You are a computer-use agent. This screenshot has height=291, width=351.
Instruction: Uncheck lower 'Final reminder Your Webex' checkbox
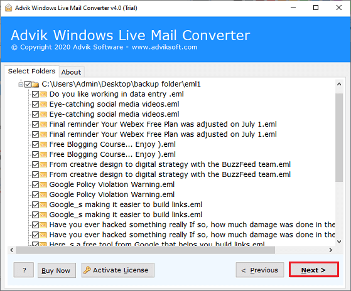(35, 135)
